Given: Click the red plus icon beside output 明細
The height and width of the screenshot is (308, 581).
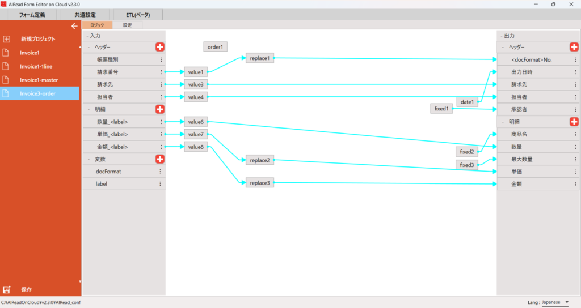Looking at the screenshot, I should click(574, 121).
